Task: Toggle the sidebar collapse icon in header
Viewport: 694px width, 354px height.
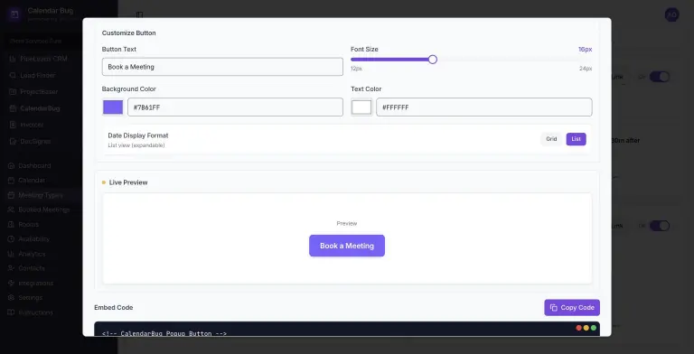Action: 139,14
